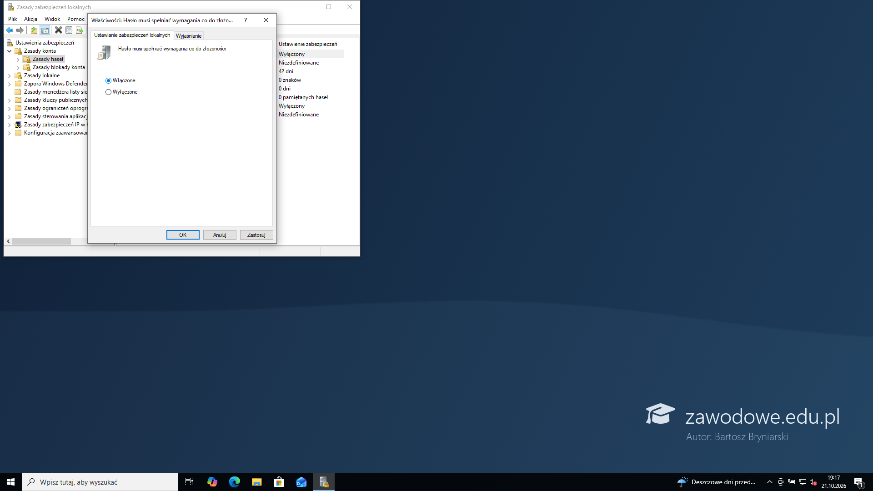Viewport: 873px width, 491px height.
Task: Expand the Zasady blokady konta node
Action: (x=18, y=67)
